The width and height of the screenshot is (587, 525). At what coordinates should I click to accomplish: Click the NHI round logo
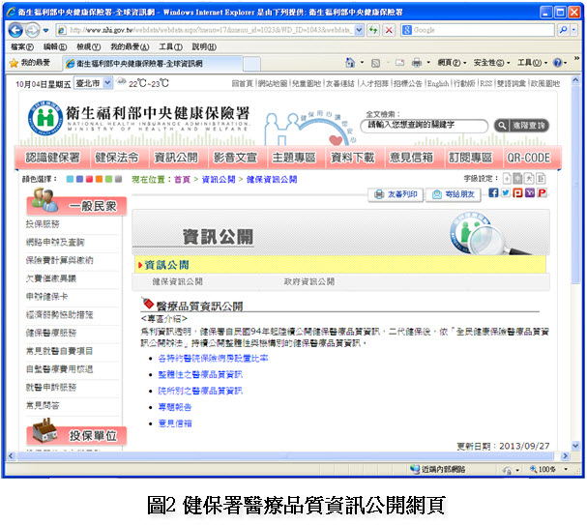45,118
